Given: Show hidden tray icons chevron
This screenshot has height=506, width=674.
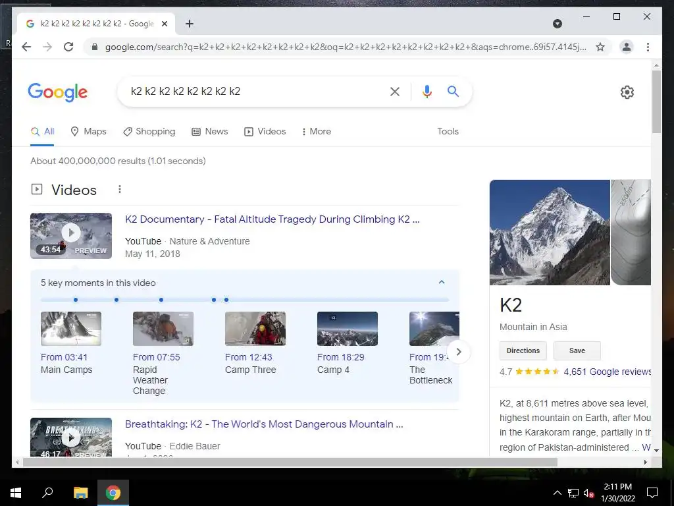Looking at the screenshot, I should point(557,493).
